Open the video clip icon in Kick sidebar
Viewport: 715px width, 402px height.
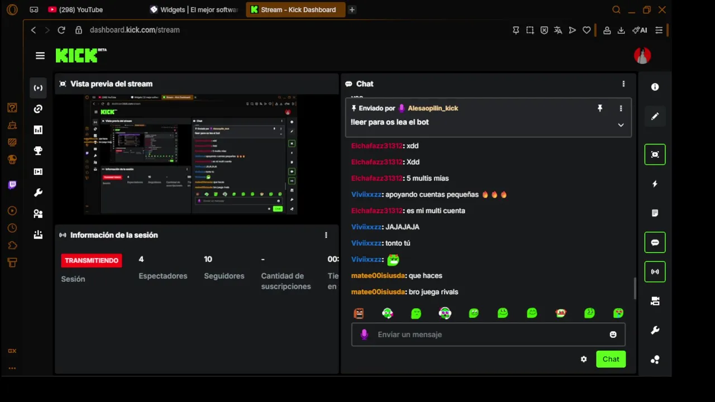[x=38, y=171]
